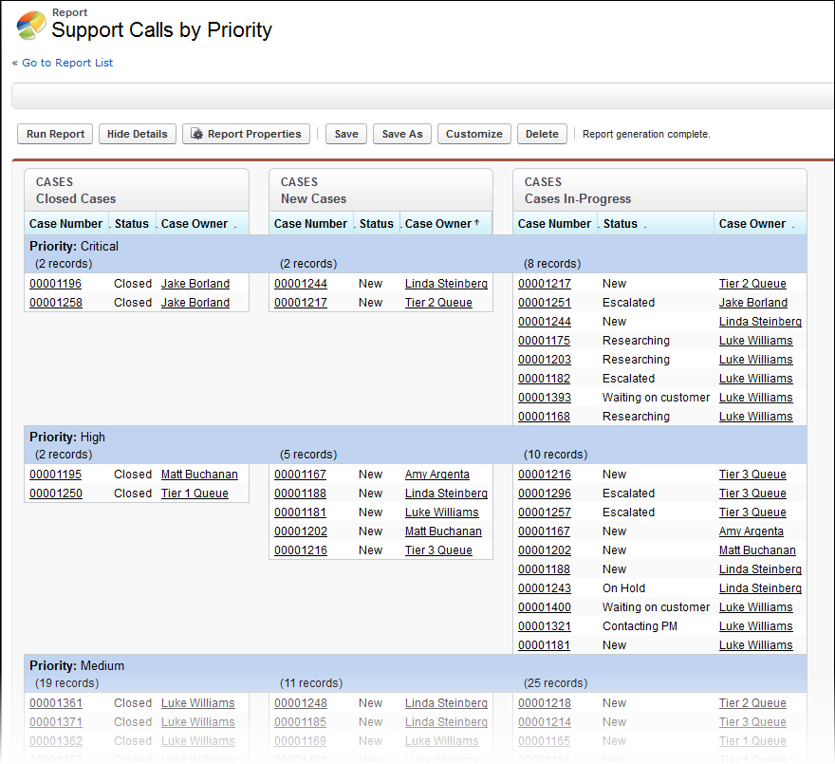
Task: Hide Details of the report
Action: (137, 134)
